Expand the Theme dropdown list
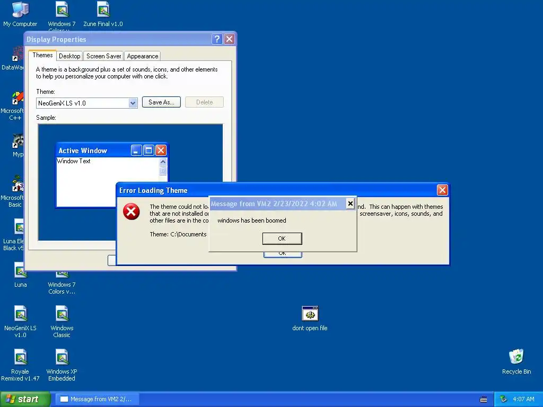This screenshot has height=407, width=543. click(133, 103)
